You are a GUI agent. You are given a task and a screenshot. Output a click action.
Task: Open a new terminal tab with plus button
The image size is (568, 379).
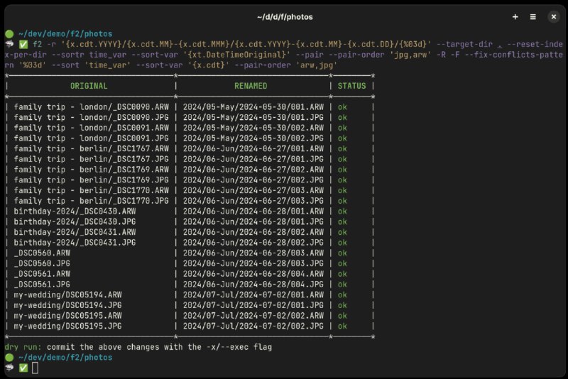(x=515, y=16)
